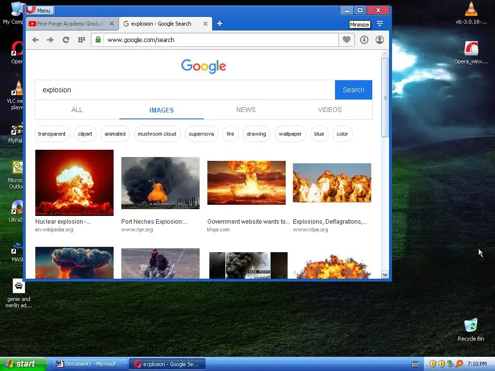Open the Nuclear explosion red mushroom cloud thumbnail
The image size is (495, 371).
click(x=74, y=183)
